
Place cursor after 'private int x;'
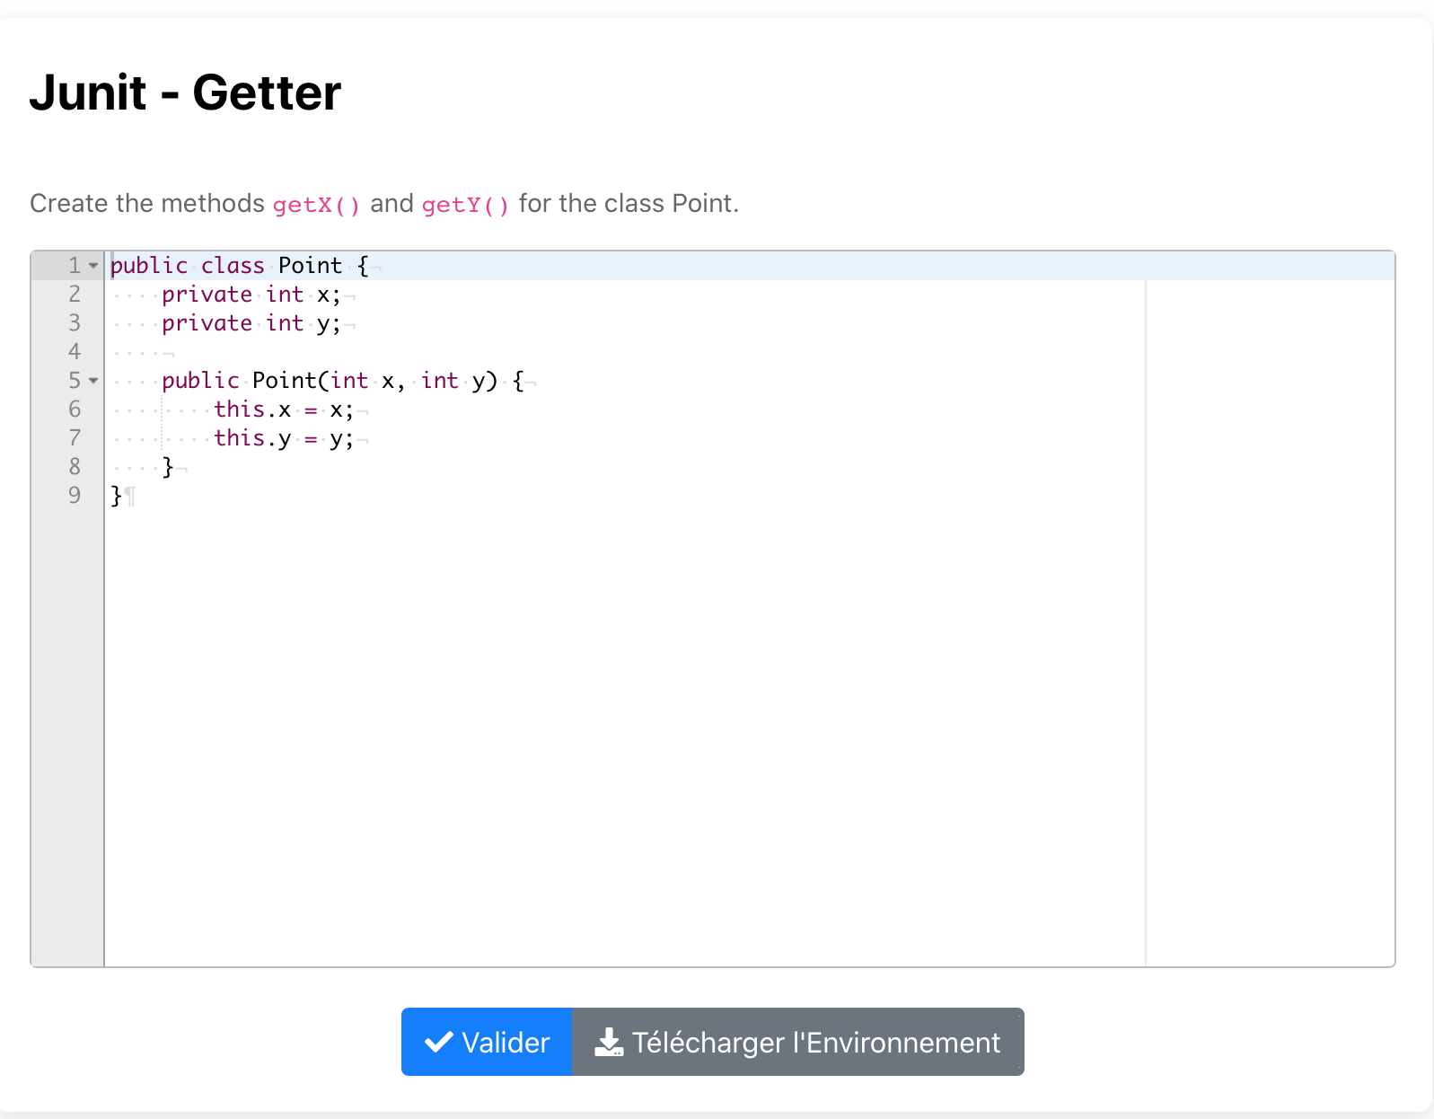point(343,295)
